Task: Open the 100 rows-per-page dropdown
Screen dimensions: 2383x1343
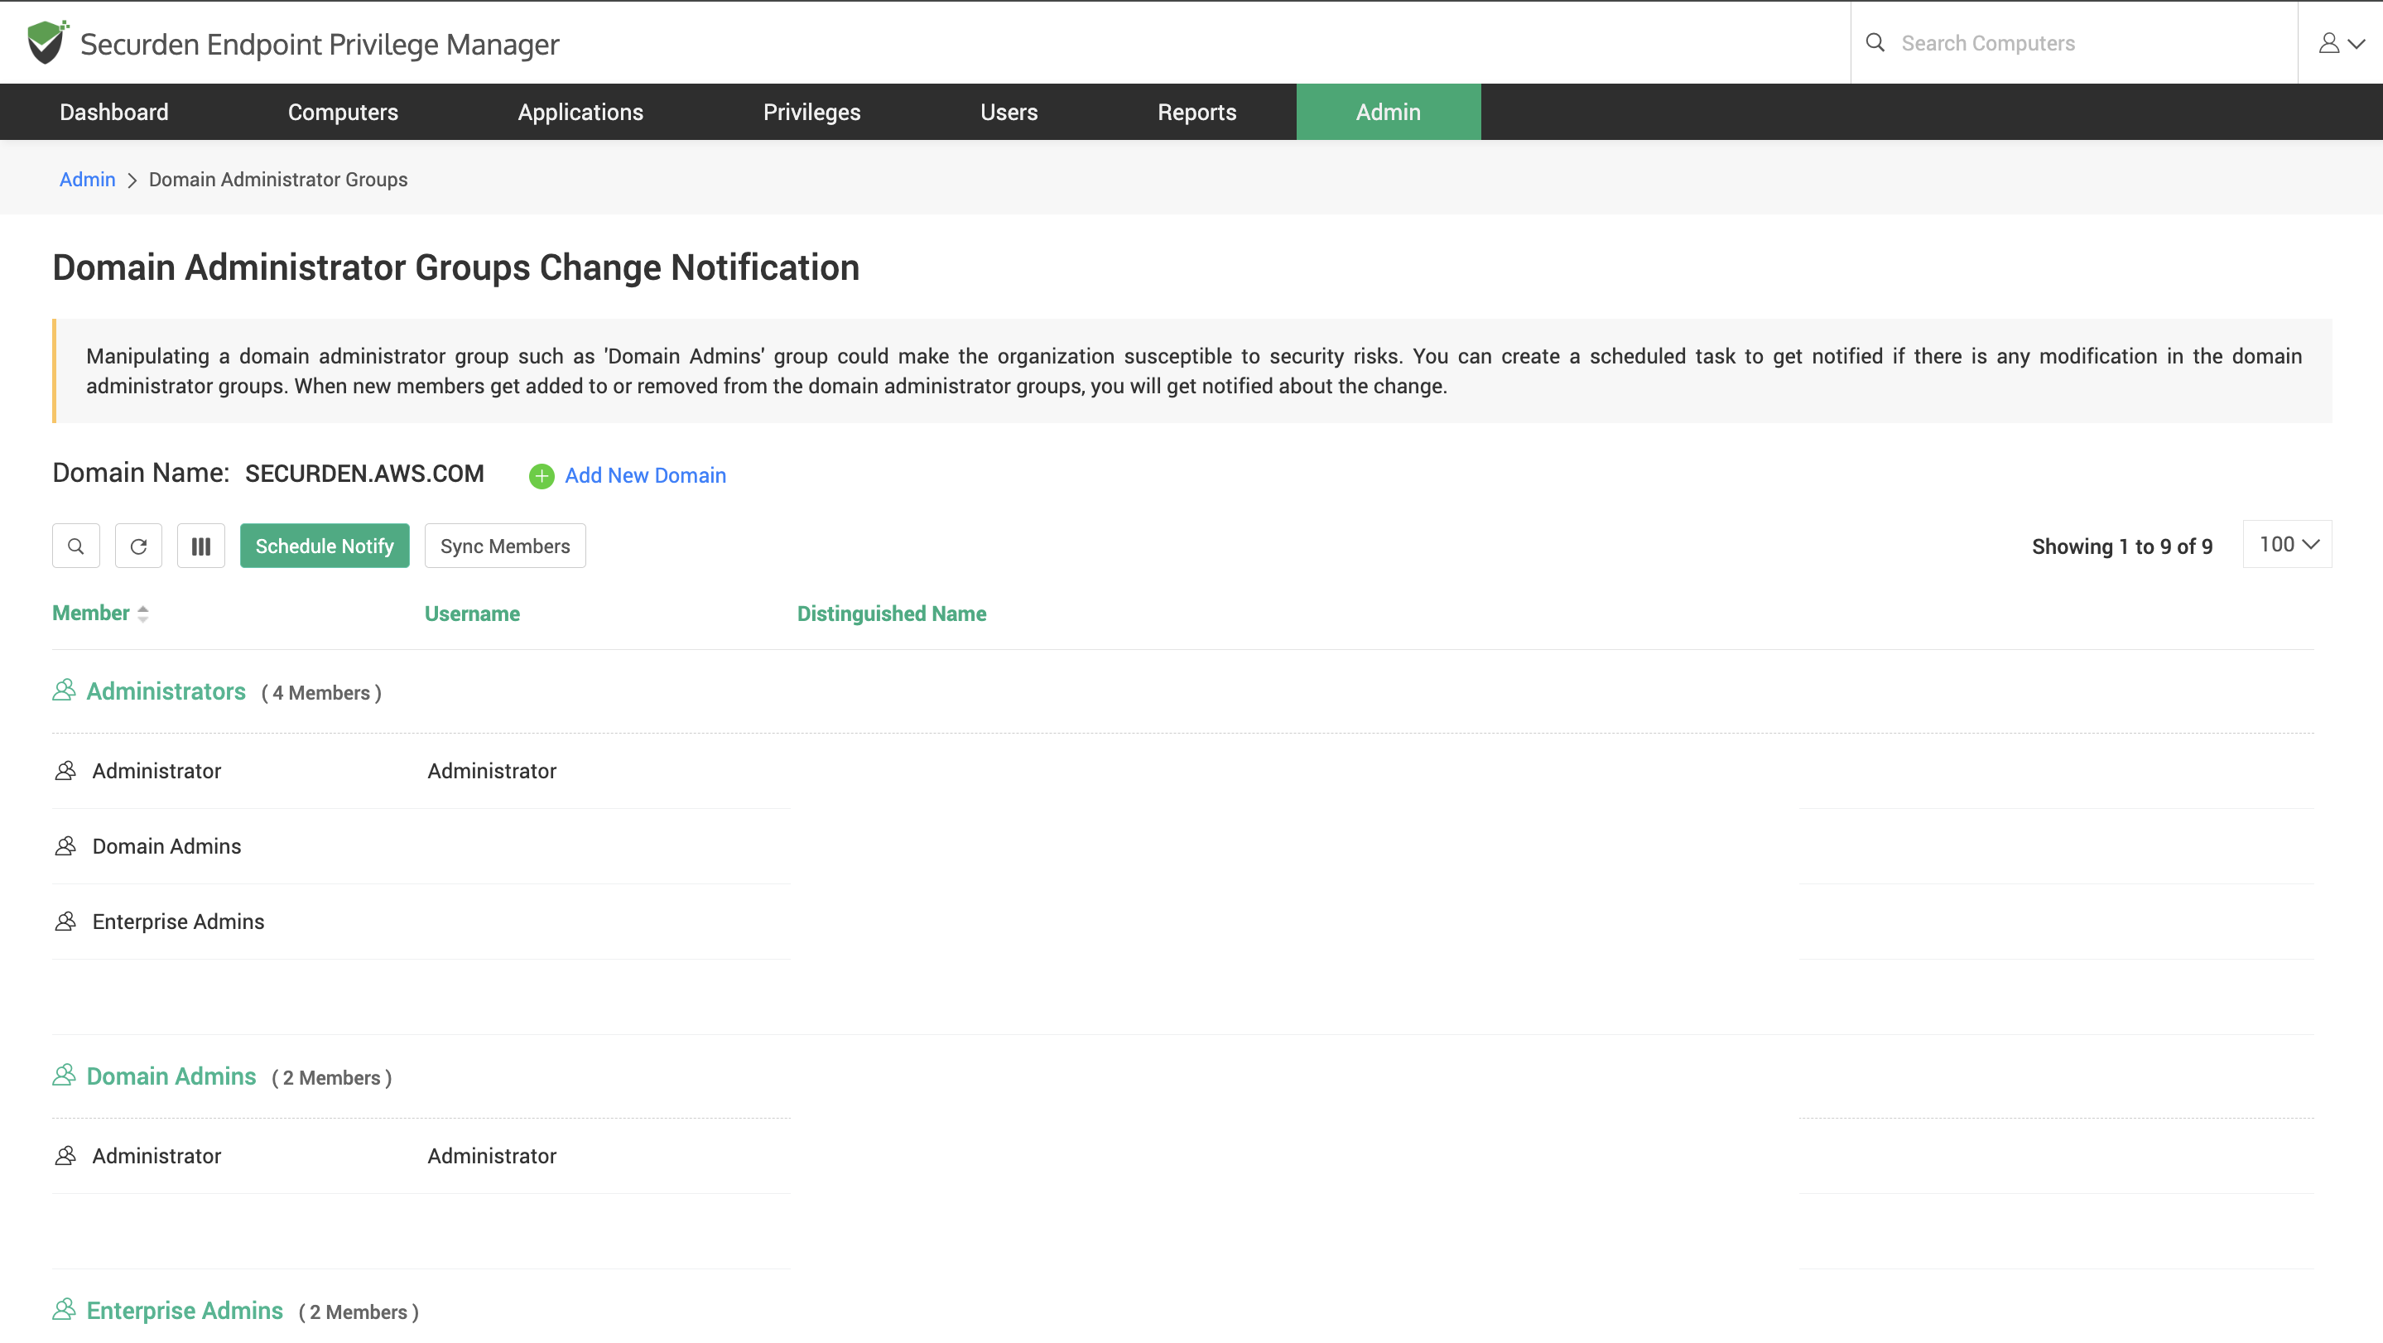Action: [x=2287, y=544]
